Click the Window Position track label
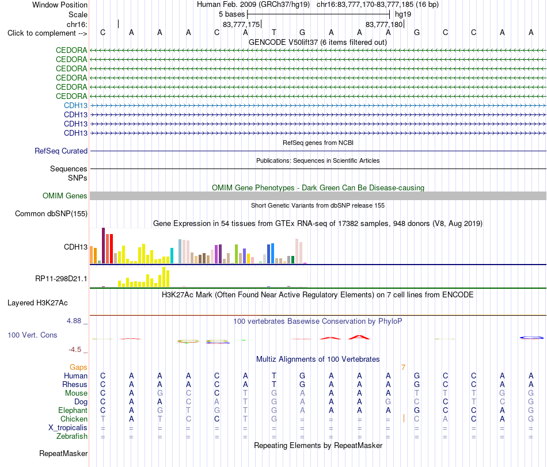The width and height of the screenshot is (547, 467). 60,5
